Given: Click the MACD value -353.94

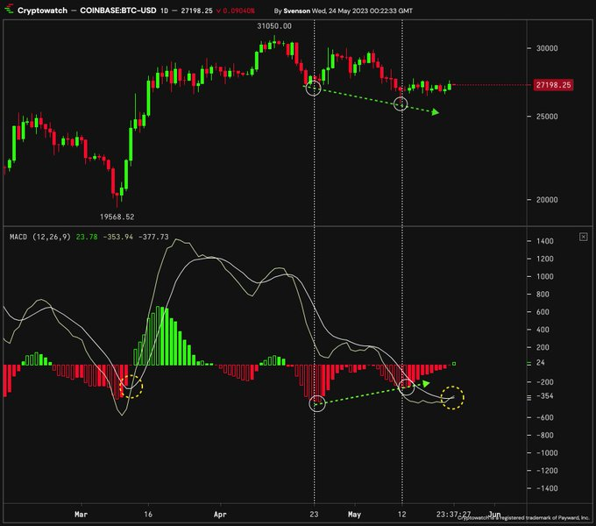Looking at the screenshot, I should (117, 237).
